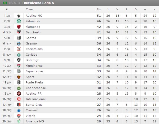Click the Botafogo club crest
Screen dimensions: 159x124
[x=19, y=60]
